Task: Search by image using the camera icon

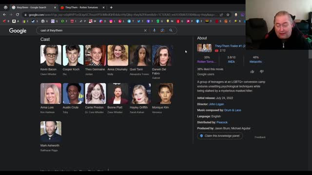Action: pyautogui.click(x=162, y=30)
